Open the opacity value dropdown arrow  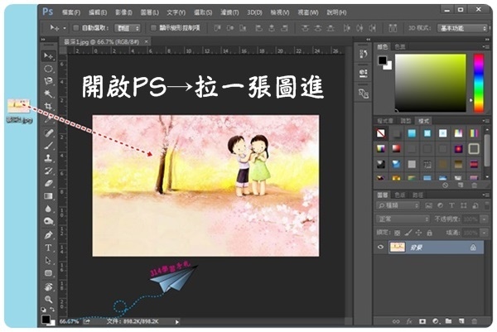485,219
